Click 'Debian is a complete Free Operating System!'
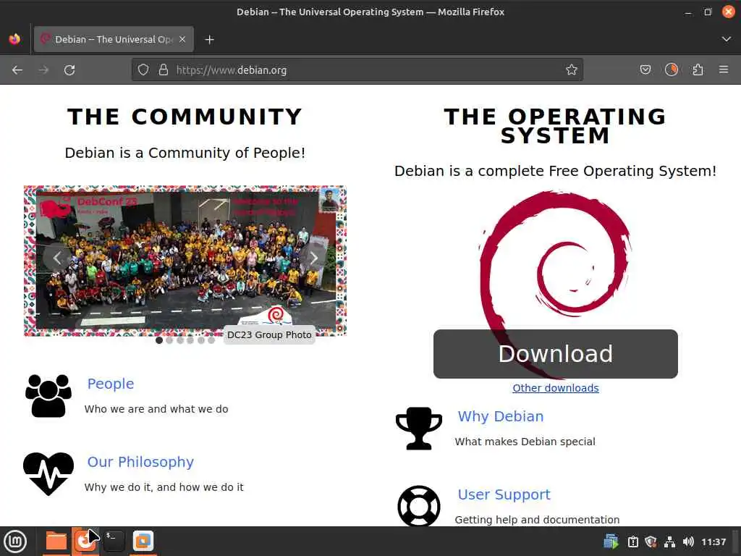Screen dimensions: 741x556 click(x=555, y=171)
